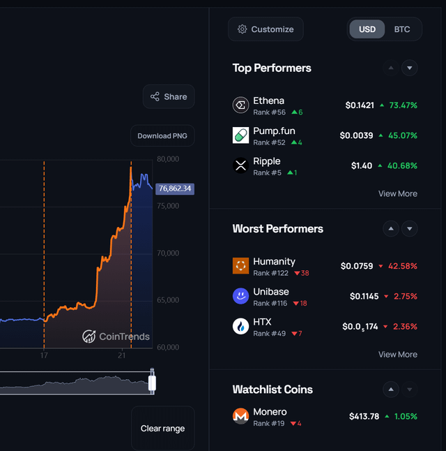The image size is (446, 451).
Task: View more worst performers
Action: pyautogui.click(x=398, y=355)
